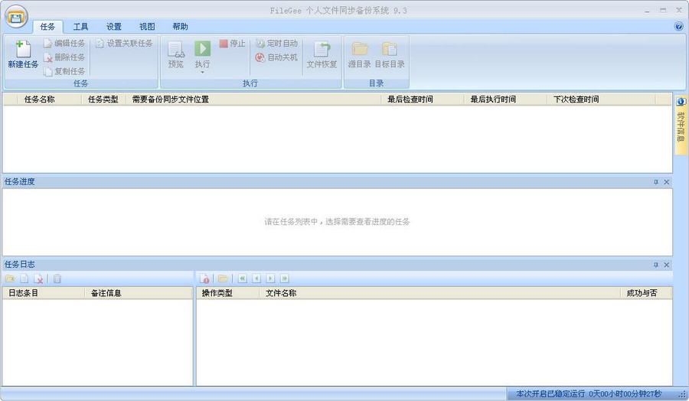Screen dimensions: 689x401
Task: Toggle 自动关机 auto shutdown
Action: tap(277, 57)
